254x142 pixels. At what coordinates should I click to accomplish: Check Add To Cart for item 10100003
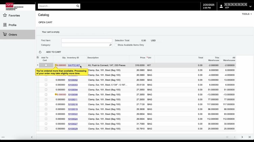46,85
